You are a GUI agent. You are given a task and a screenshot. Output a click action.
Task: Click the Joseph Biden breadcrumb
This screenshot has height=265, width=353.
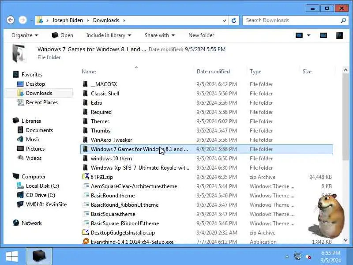tap(68, 20)
